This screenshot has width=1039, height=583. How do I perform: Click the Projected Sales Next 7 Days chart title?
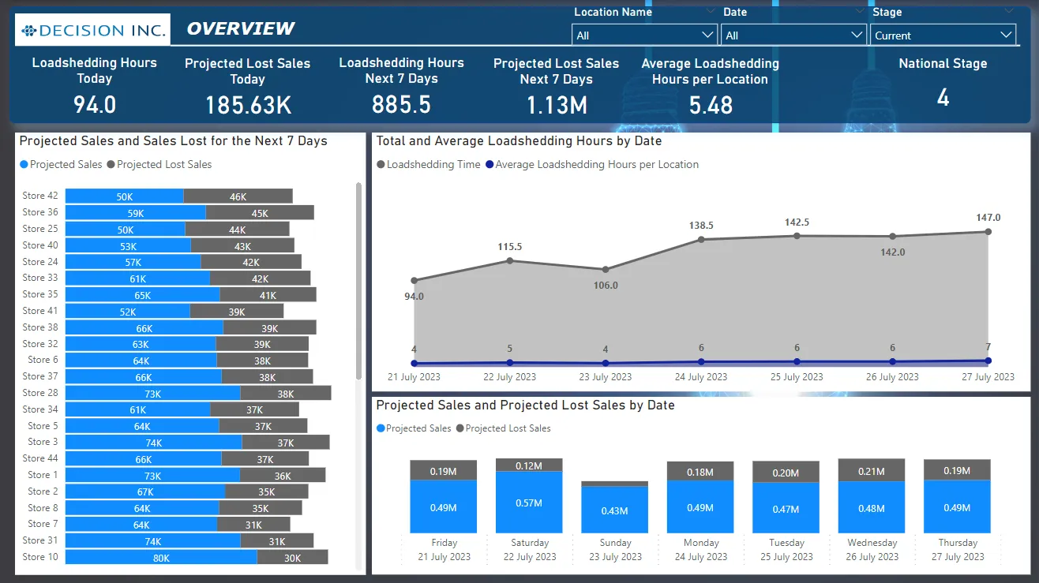click(x=173, y=141)
